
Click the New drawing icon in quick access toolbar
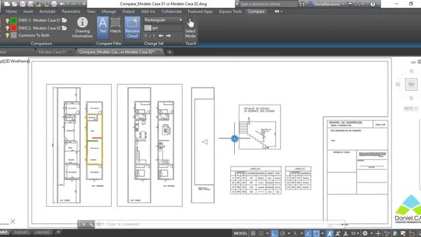coord(7,4)
